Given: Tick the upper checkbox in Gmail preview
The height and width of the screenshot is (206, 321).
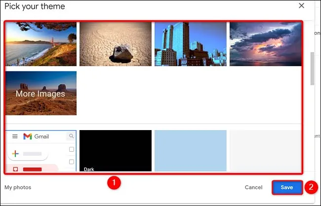Looking at the screenshot, I should (x=72, y=149).
